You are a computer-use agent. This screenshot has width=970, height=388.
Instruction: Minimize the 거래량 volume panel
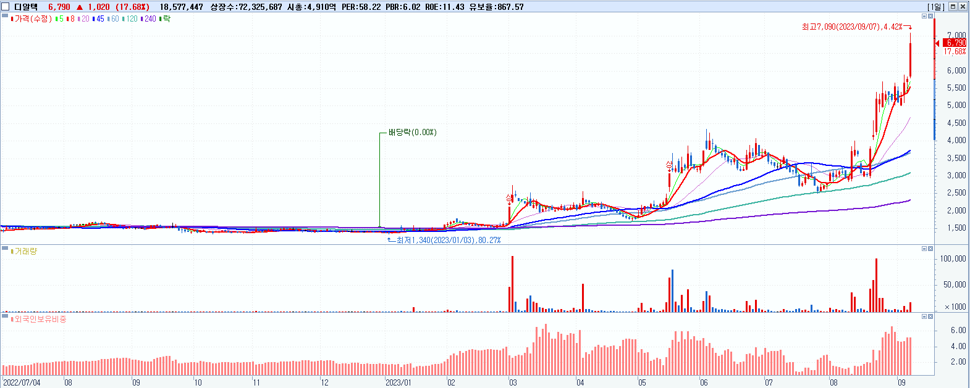coord(924,249)
